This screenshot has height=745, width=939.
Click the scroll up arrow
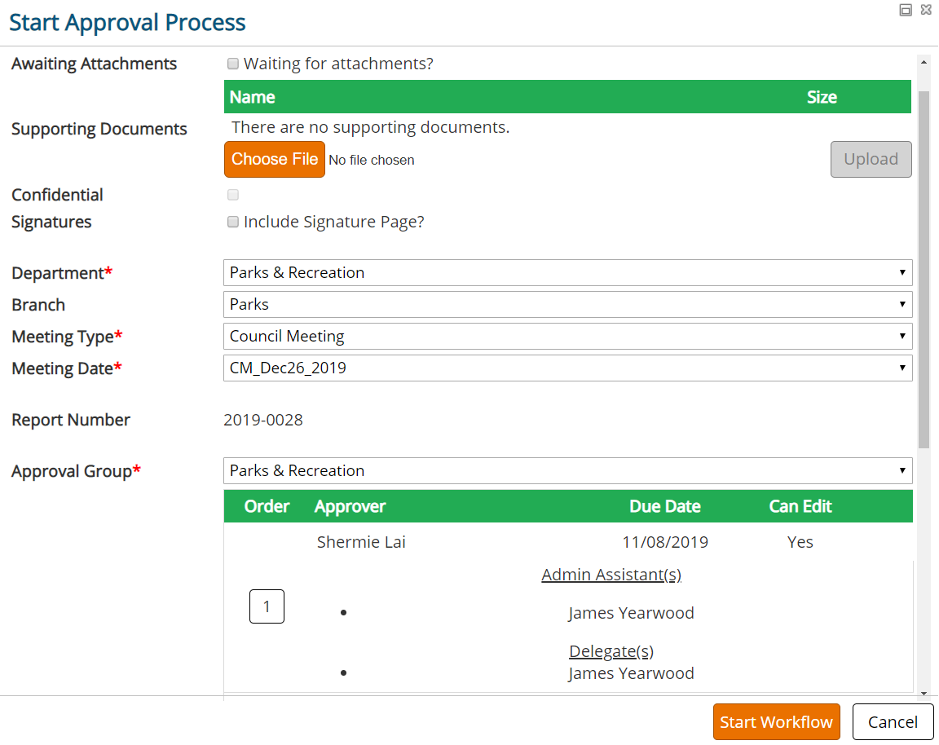[x=924, y=62]
